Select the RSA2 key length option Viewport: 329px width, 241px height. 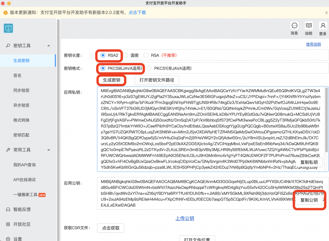(103, 55)
